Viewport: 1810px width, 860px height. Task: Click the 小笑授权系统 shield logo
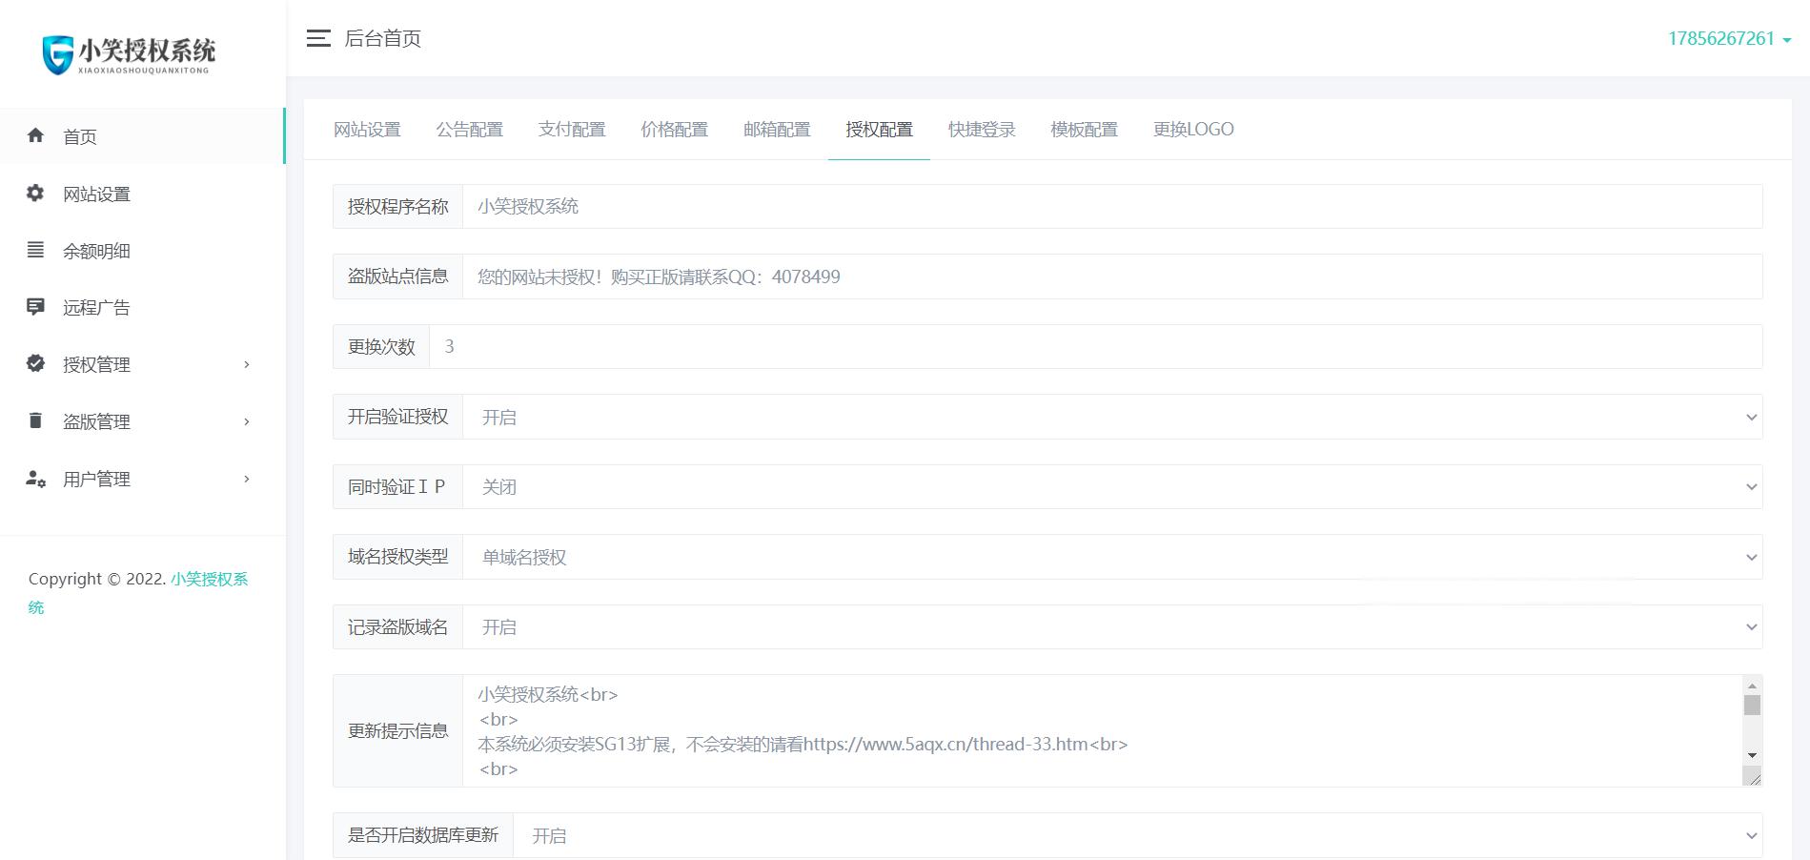[129, 54]
